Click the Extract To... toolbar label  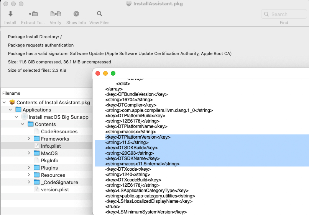pos(33,23)
